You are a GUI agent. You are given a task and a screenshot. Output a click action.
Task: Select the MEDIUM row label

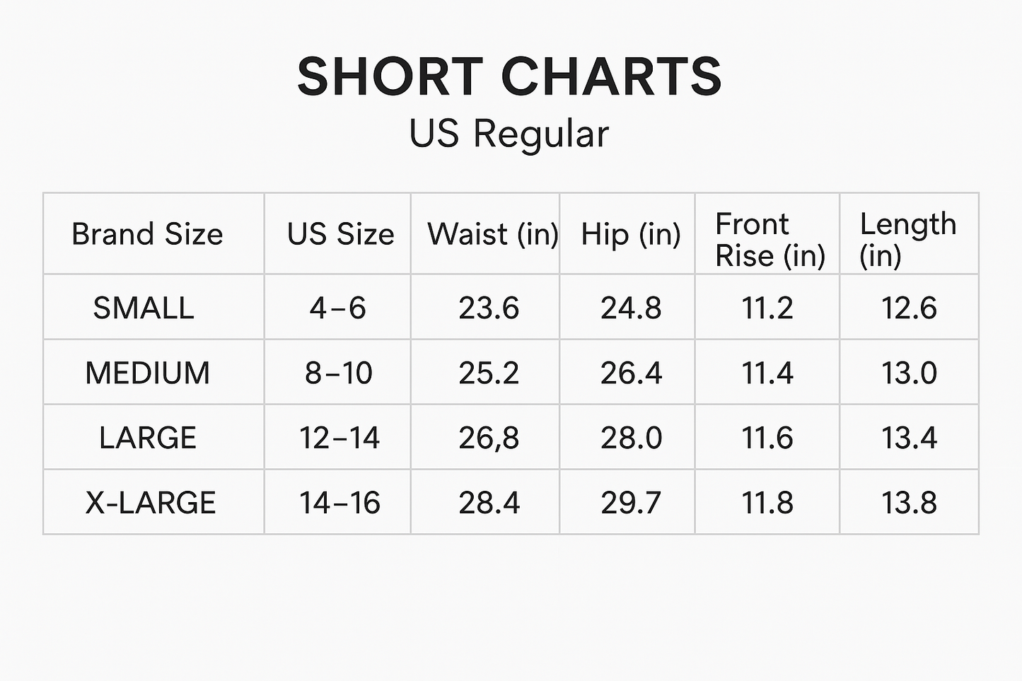[147, 373]
